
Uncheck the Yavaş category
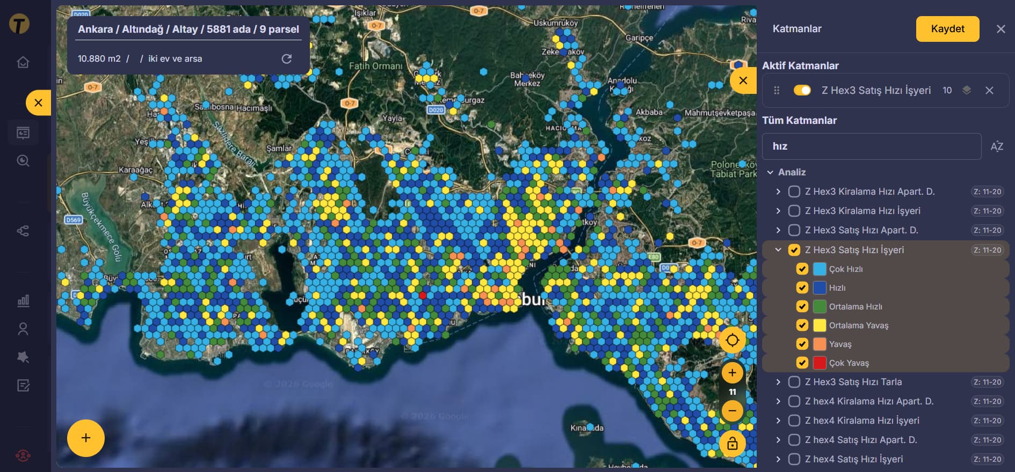pos(802,344)
